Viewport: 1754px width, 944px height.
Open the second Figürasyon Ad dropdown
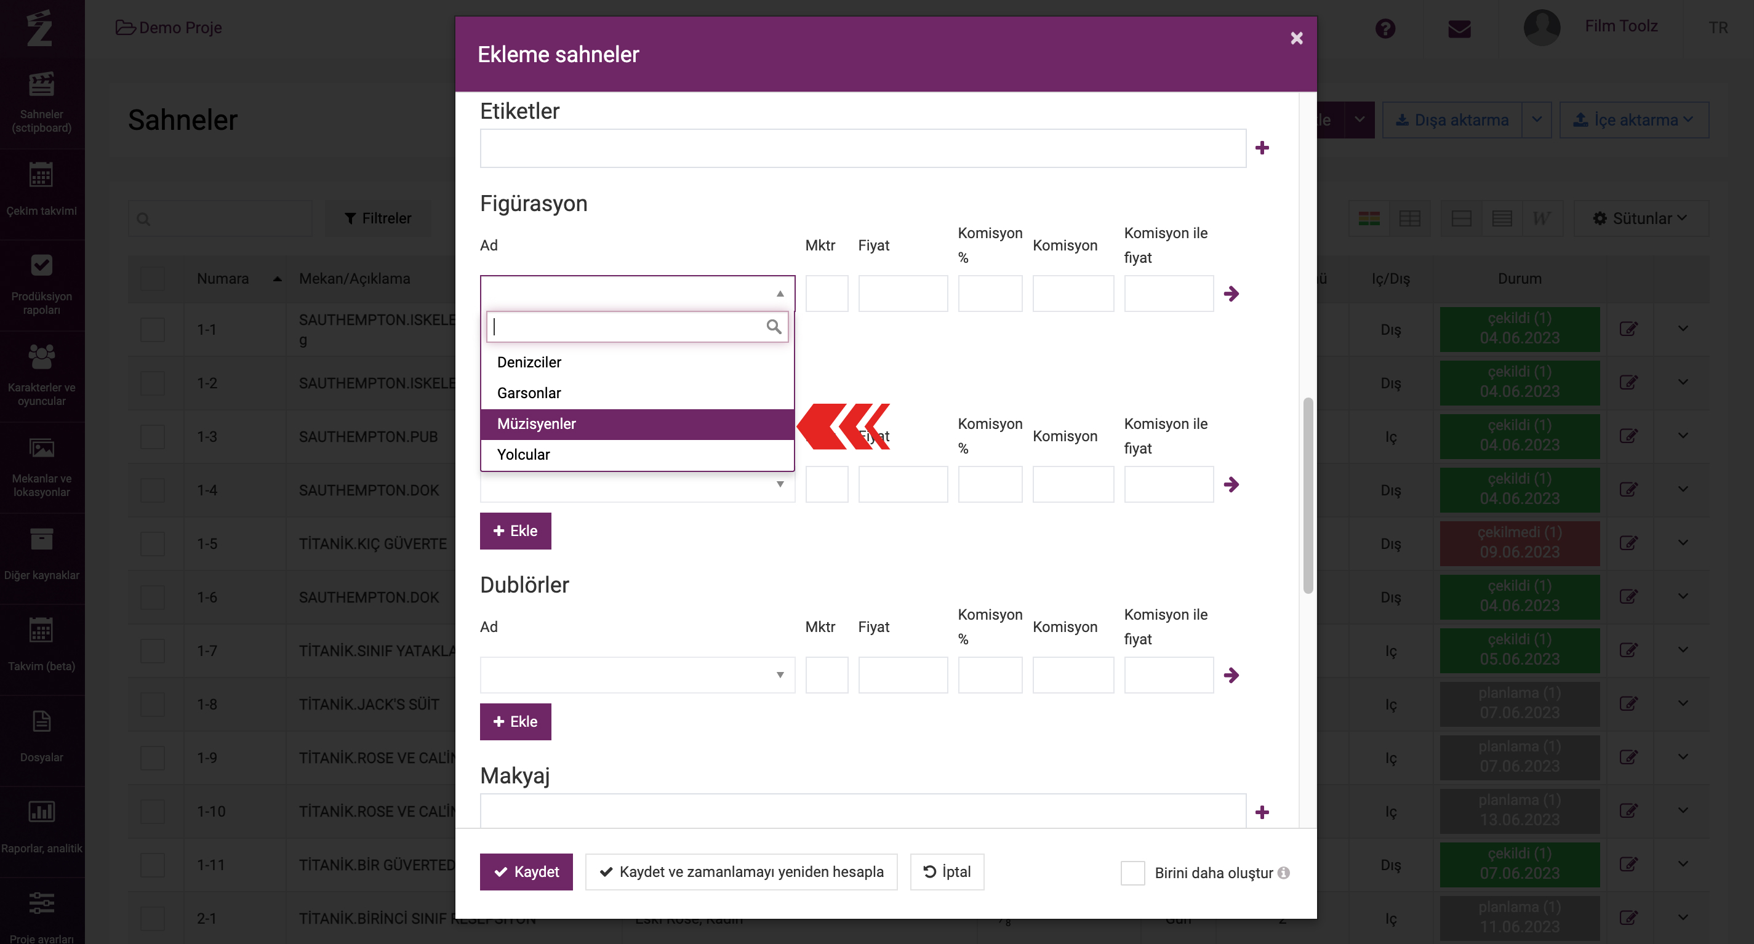coord(638,484)
